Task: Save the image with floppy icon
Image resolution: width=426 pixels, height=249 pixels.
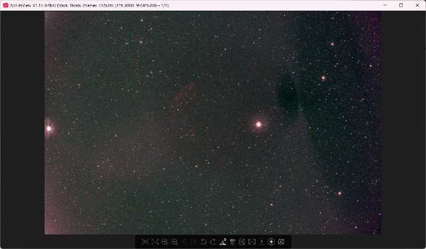Action: [x=242, y=242]
